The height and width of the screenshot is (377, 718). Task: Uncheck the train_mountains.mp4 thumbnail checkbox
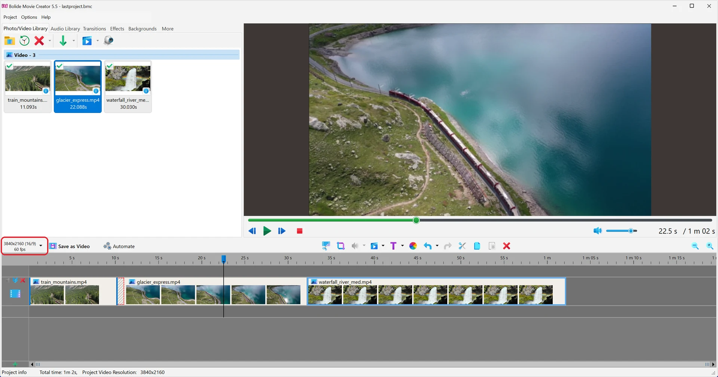pos(9,66)
